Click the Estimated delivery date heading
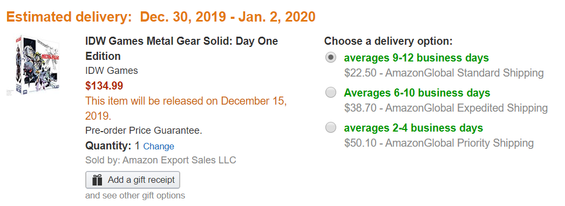This screenshot has width=565, height=206. (161, 17)
